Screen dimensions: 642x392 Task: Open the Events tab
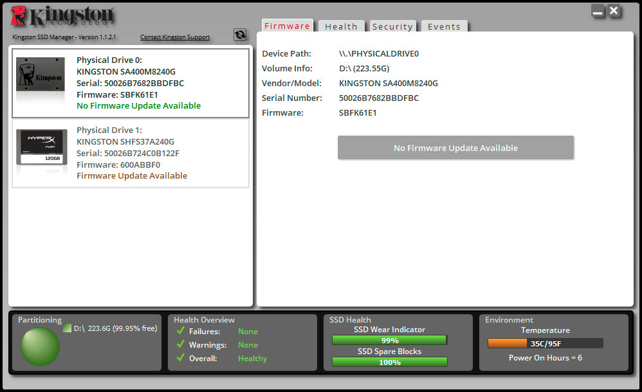tap(445, 26)
